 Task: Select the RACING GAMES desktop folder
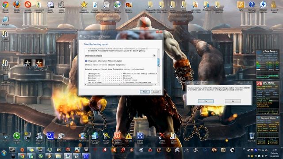tap(106, 136)
